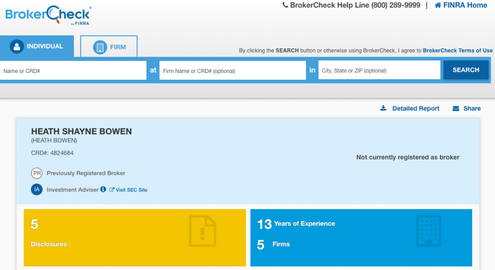Click the external link icon before Visit SEC Site
This screenshot has height=270, width=495.
112,189
